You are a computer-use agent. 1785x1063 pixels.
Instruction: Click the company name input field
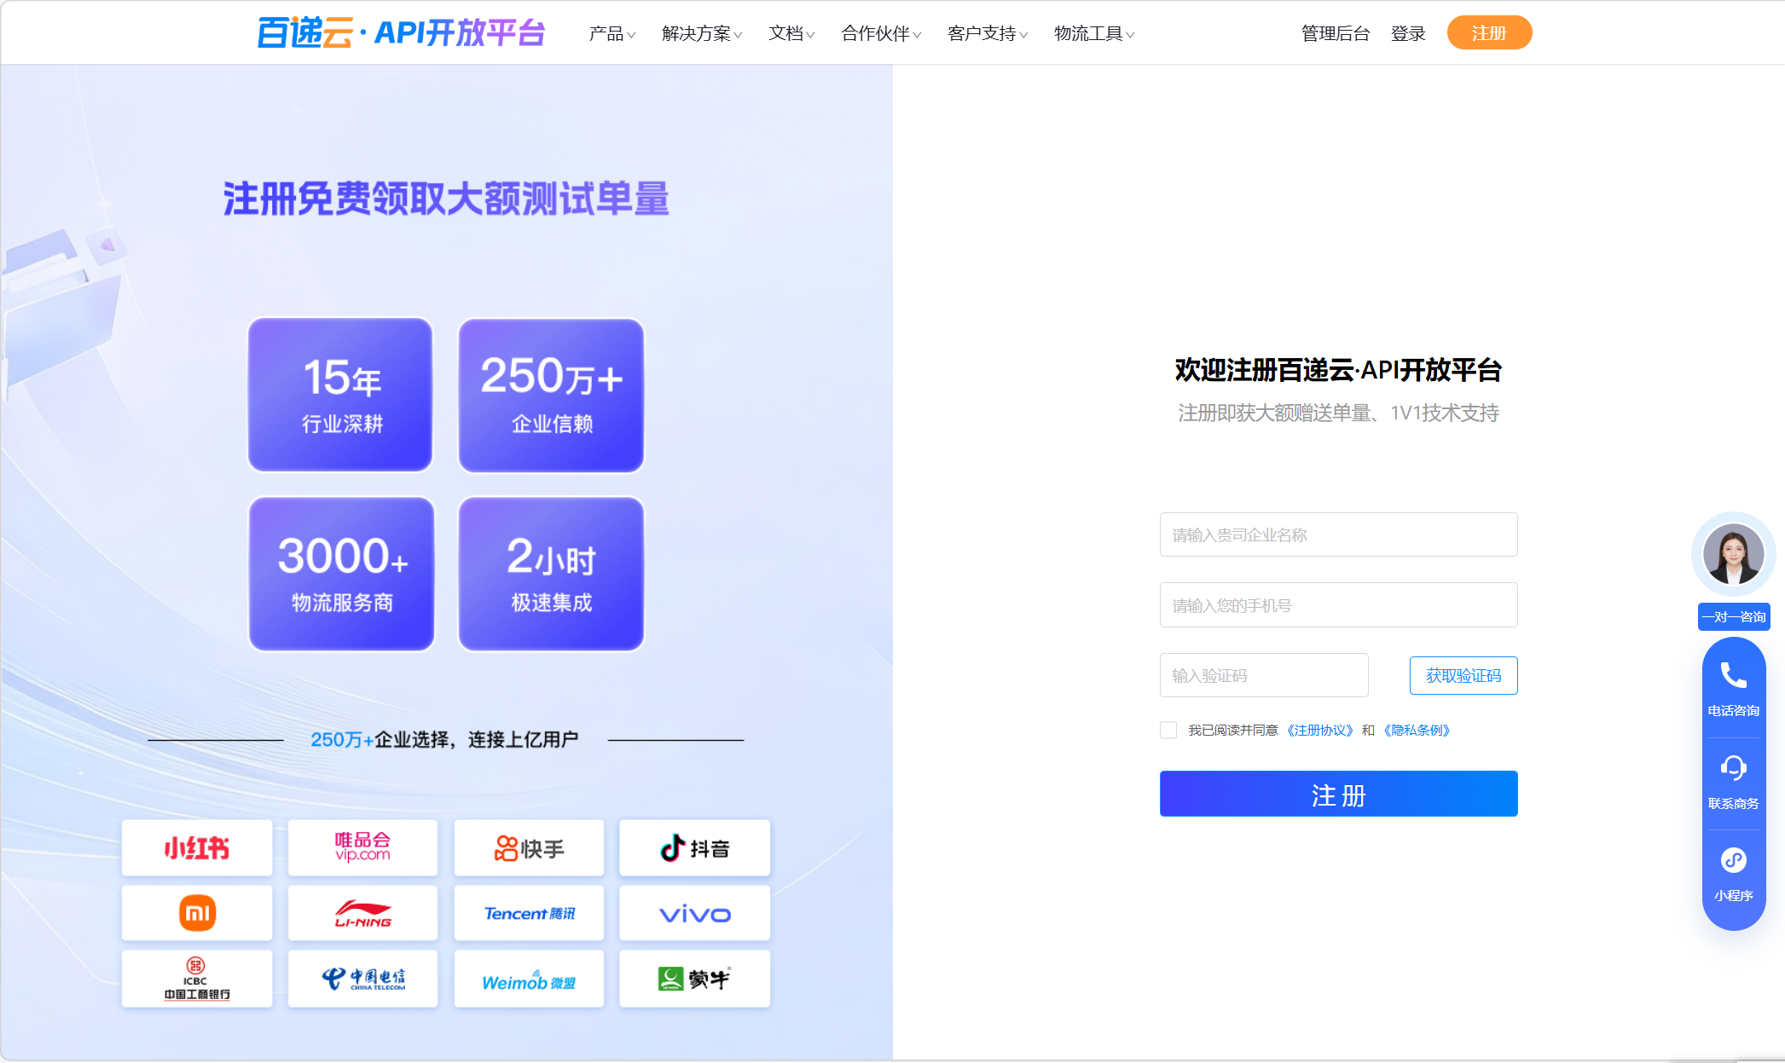(x=1338, y=535)
